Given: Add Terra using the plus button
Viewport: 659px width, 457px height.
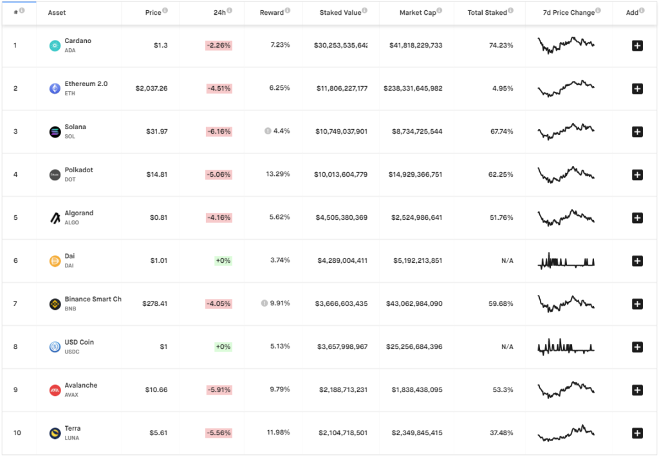Looking at the screenshot, I should tap(637, 433).
